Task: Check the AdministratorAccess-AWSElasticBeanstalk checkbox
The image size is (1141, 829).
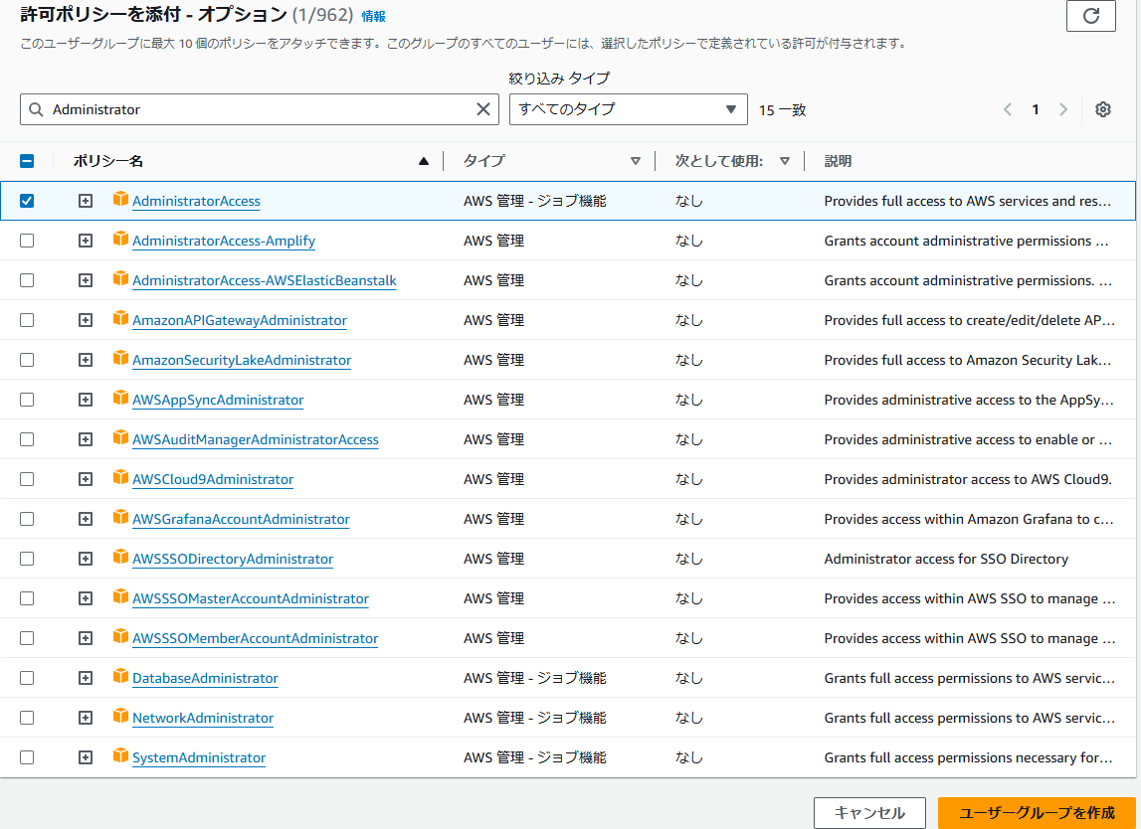Action: click(27, 280)
